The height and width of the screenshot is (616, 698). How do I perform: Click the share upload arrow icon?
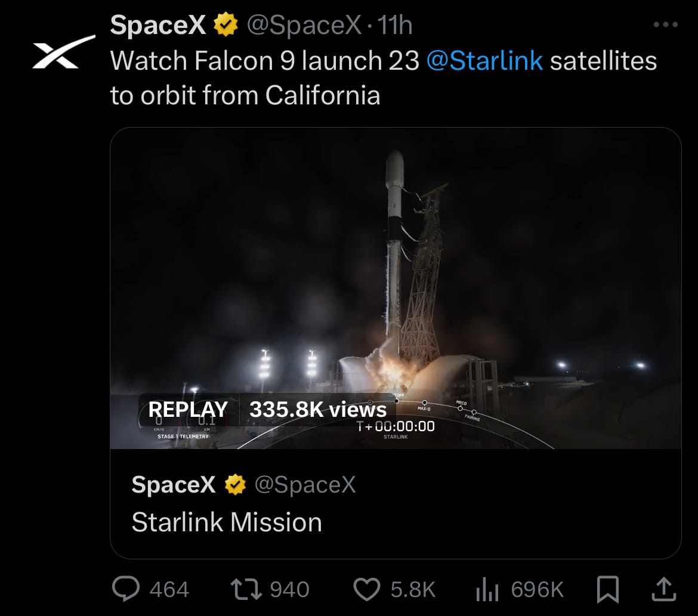(664, 589)
